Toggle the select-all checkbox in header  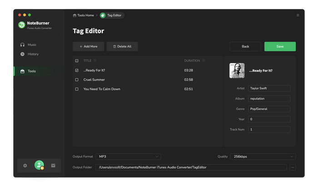tap(77, 60)
